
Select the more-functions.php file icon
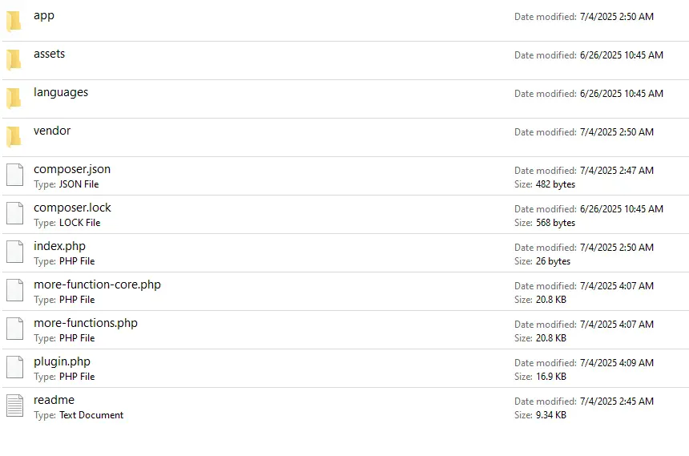point(14,329)
